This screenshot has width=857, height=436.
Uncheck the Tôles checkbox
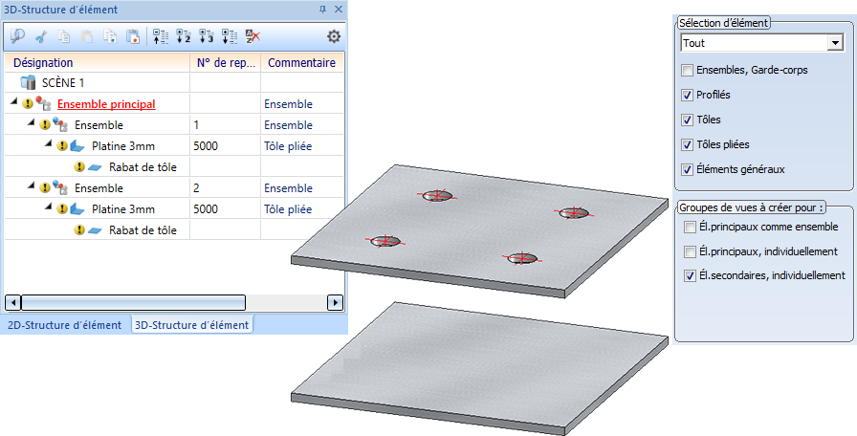tap(687, 120)
